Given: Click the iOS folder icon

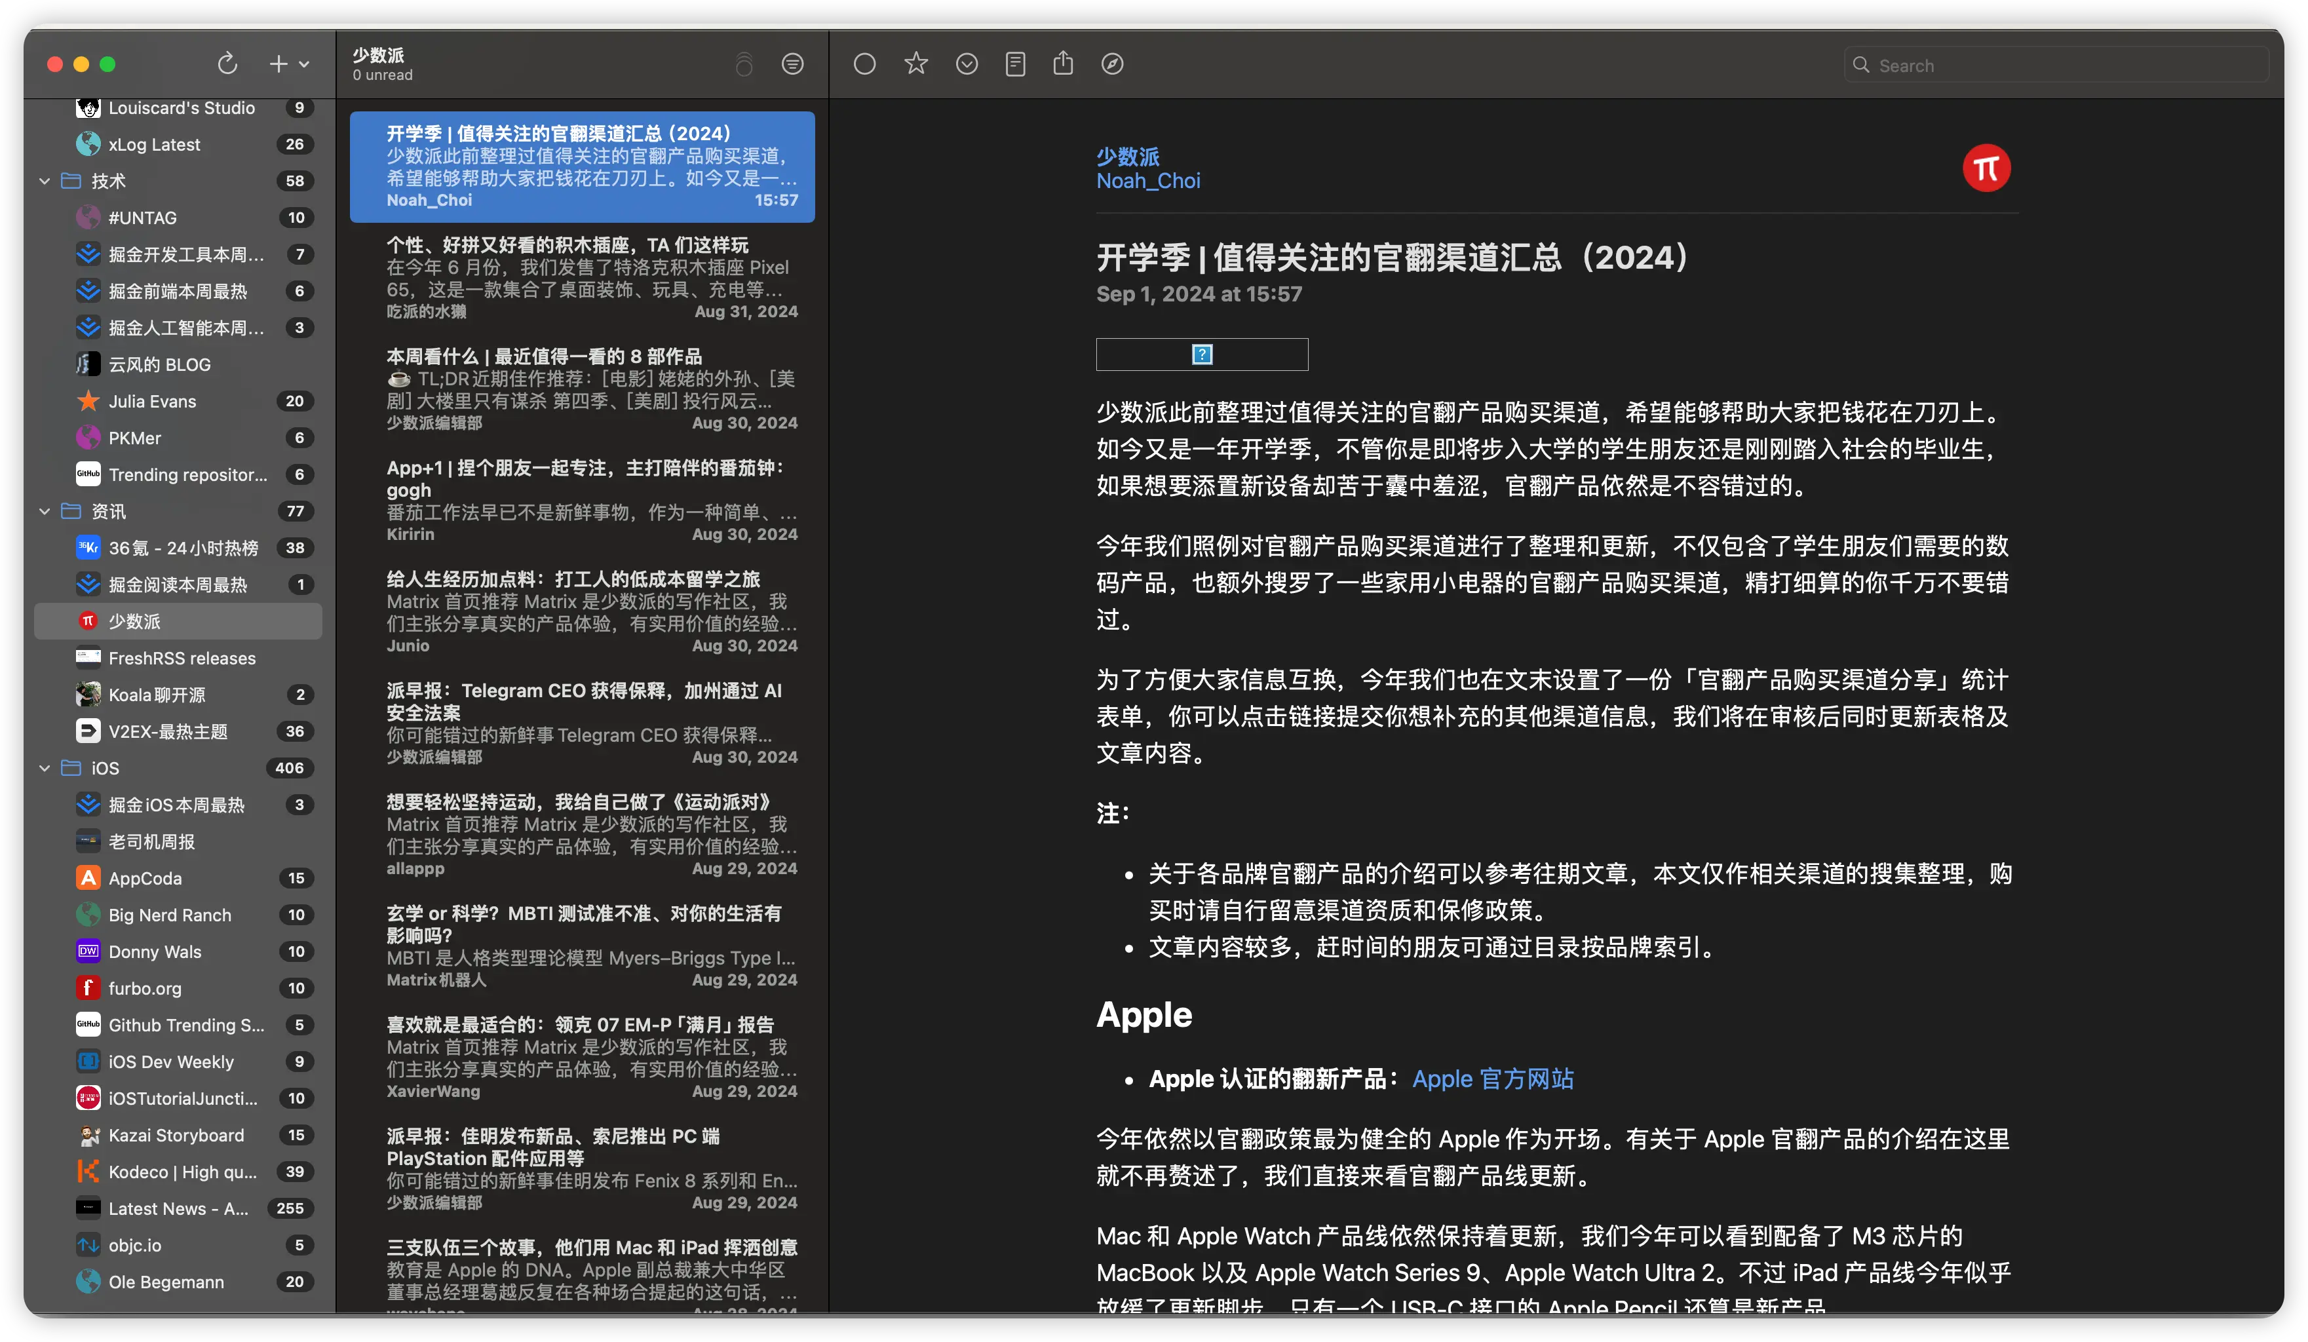Looking at the screenshot, I should coord(71,767).
